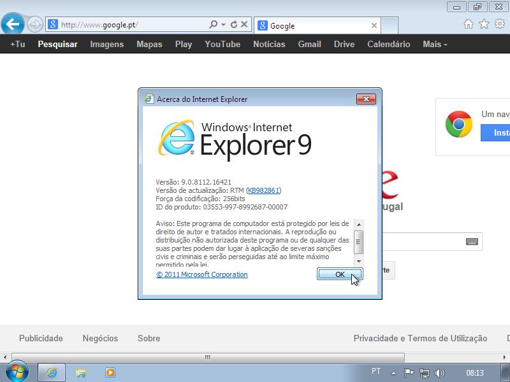Click the PT language indicator
This screenshot has width=510, height=382.
[x=376, y=371]
